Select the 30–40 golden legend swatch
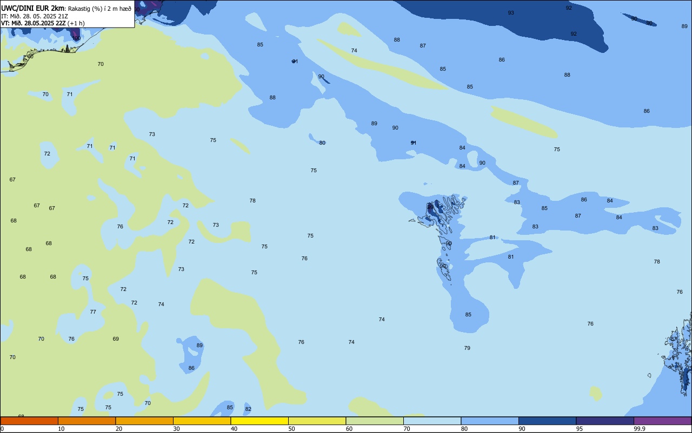The height and width of the screenshot is (433, 692). click(202, 421)
